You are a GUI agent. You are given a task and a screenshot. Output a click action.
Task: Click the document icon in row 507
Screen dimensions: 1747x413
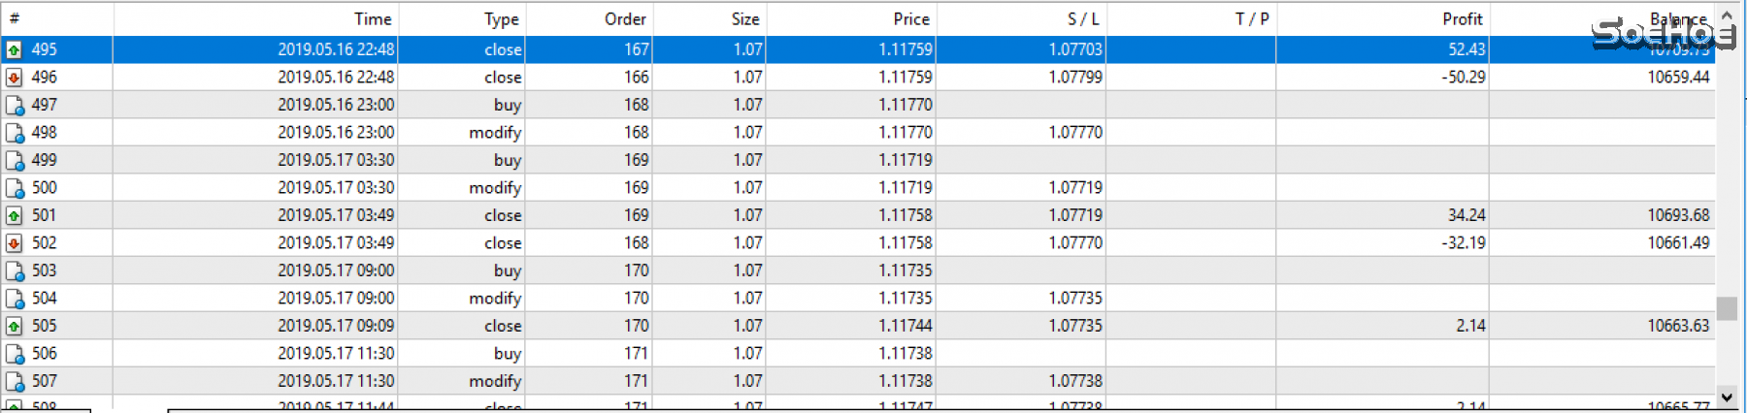point(15,382)
